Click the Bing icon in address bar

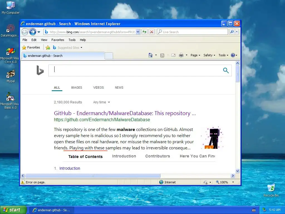click(46, 32)
